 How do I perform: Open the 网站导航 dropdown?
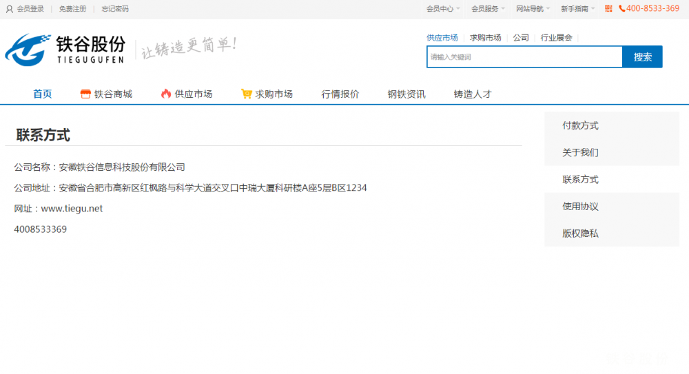click(x=533, y=9)
